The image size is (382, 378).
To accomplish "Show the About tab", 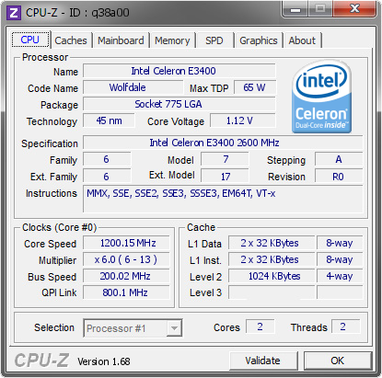I will [302, 40].
